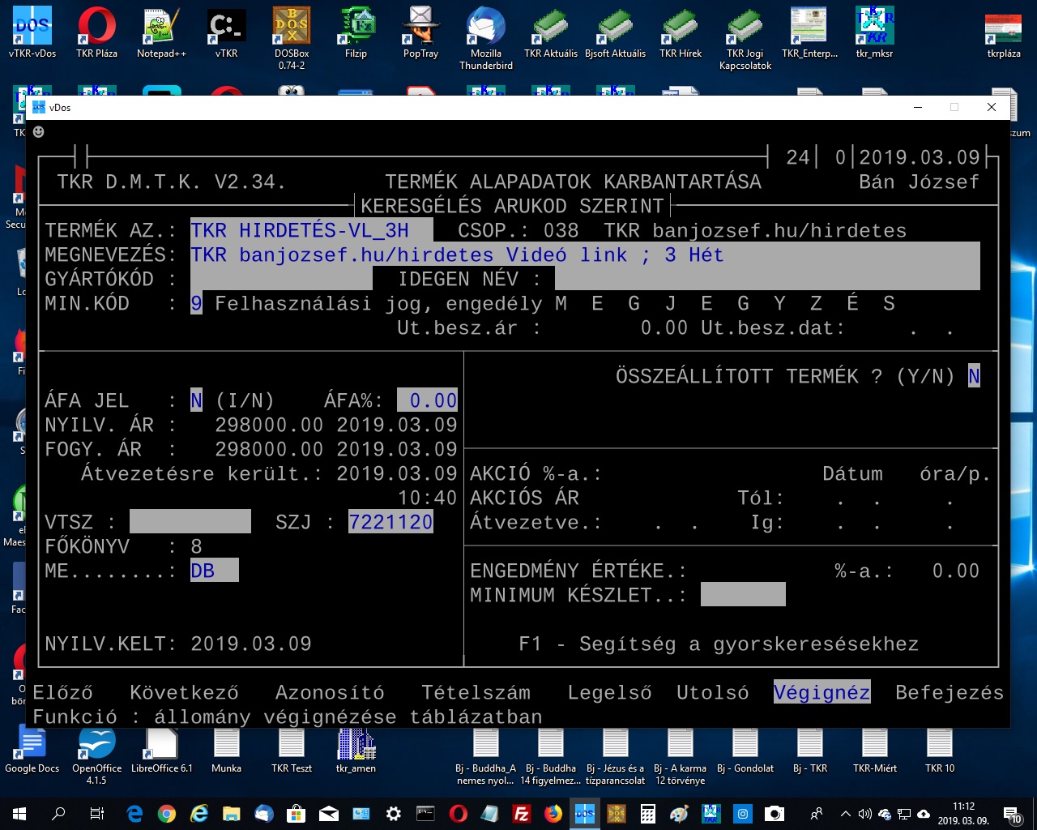Image resolution: width=1037 pixels, height=830 pixels.
Task: Open the clock and date flyout
Action: pyautogui.click(x=963, y=814)
